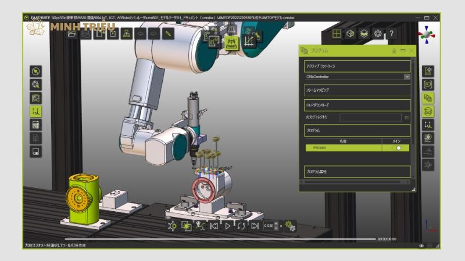Open the calculator icon in left sidebar
The width and height of the screenshot is (465, 261).
[x=36, y=125]
